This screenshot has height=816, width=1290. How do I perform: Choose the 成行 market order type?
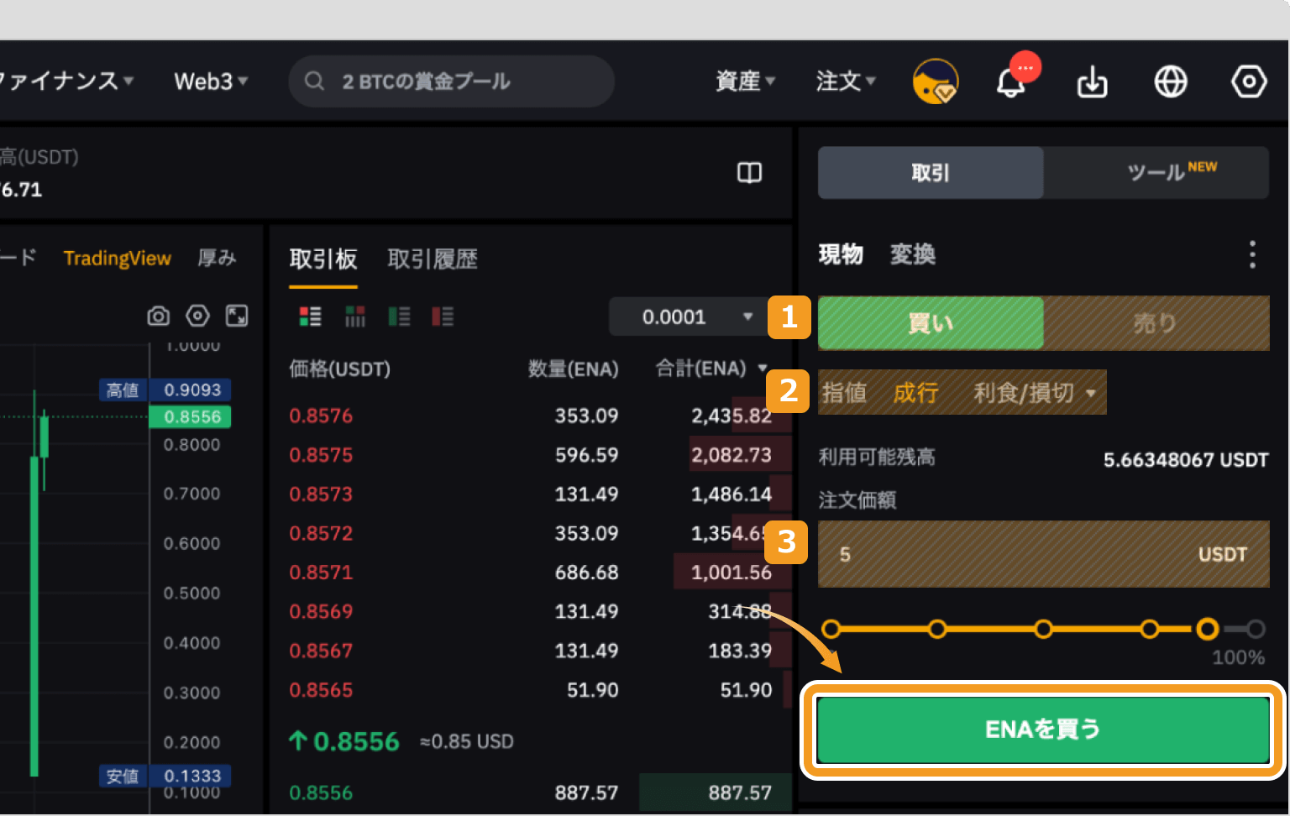point(915,393)
